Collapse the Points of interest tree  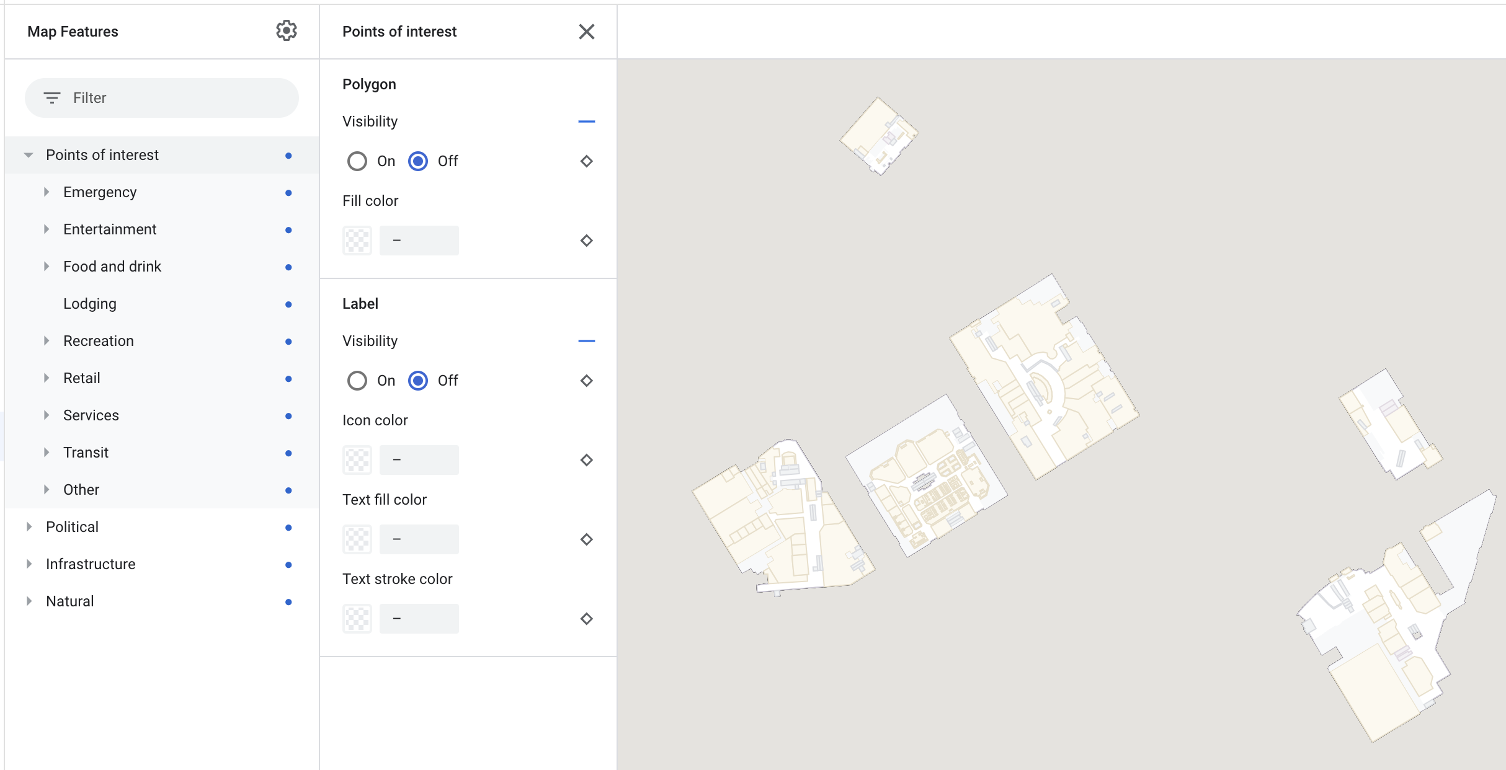tap(29, 155)
